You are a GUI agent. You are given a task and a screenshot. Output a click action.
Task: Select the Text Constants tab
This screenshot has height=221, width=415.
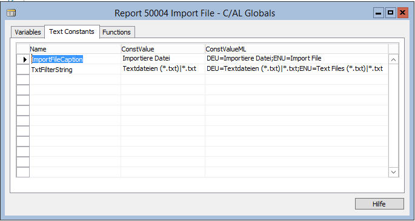pos(71,31)
